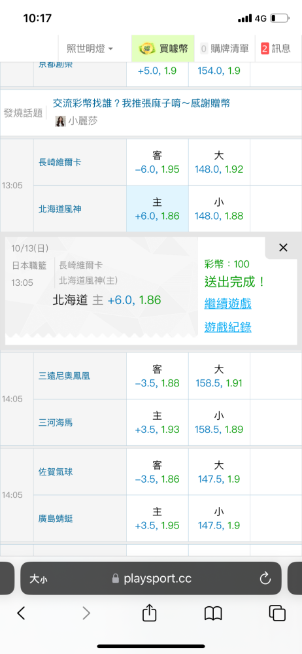Open the hot topic post about 張麻子
This screenshot has height=654, width=302.
click(141, 103)
